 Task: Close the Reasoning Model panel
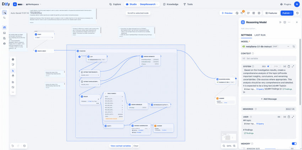[297, 22]
